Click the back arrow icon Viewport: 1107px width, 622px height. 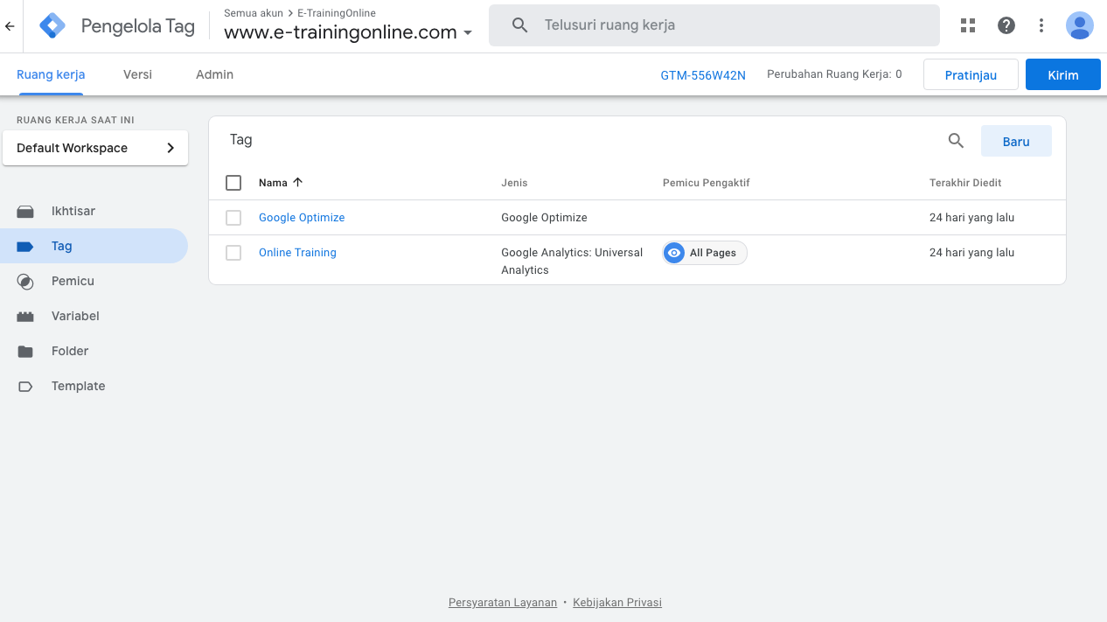pyautogui.click(x=10, y=26)
